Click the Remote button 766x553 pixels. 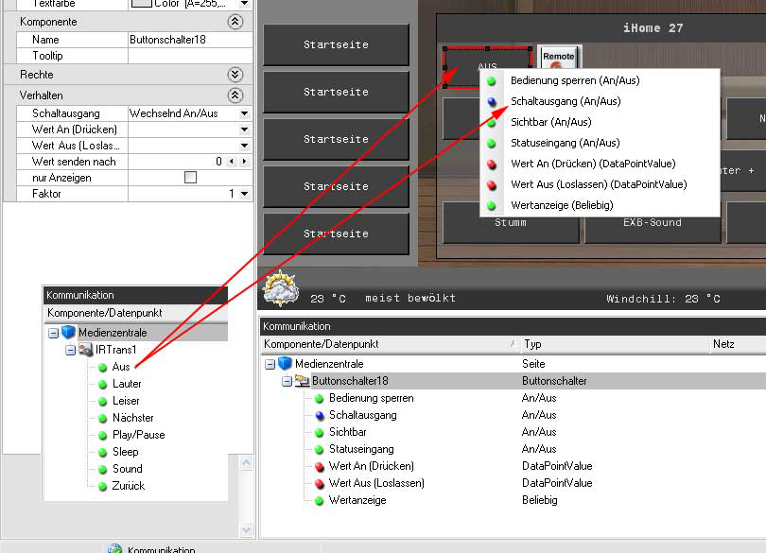click(559, 58)
